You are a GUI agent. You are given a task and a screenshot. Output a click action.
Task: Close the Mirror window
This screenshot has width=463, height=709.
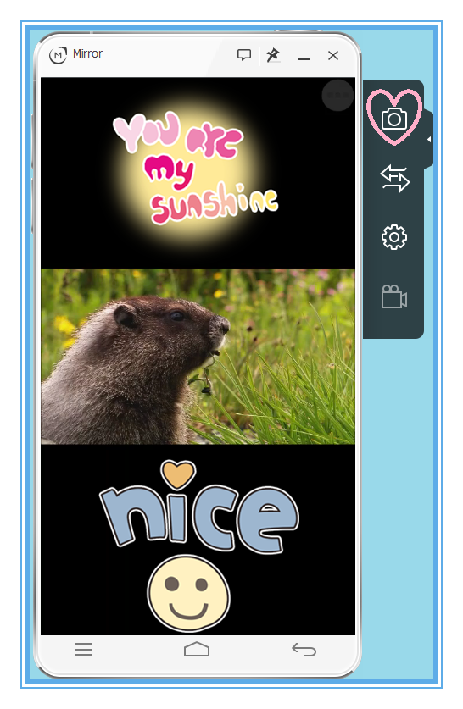pos(333,55)
